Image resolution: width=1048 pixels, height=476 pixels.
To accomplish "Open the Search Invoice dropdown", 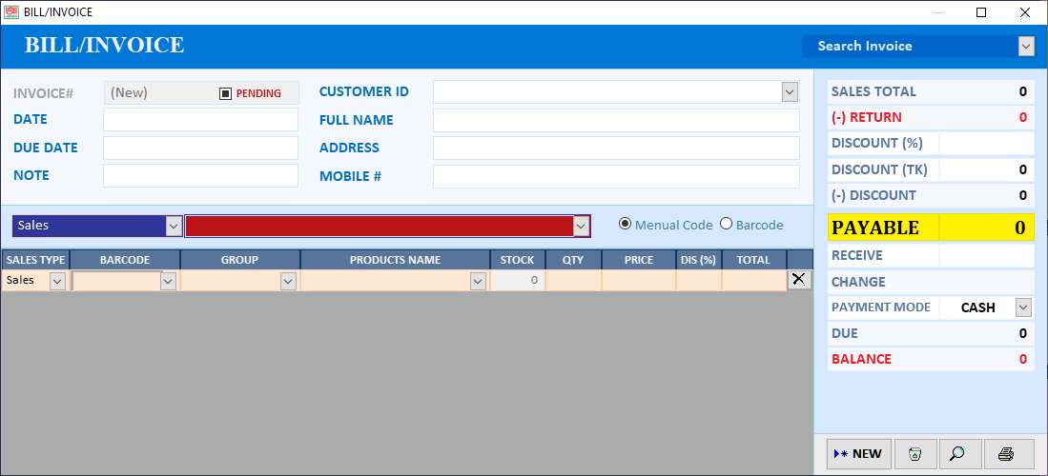I will coord(1026,46).
